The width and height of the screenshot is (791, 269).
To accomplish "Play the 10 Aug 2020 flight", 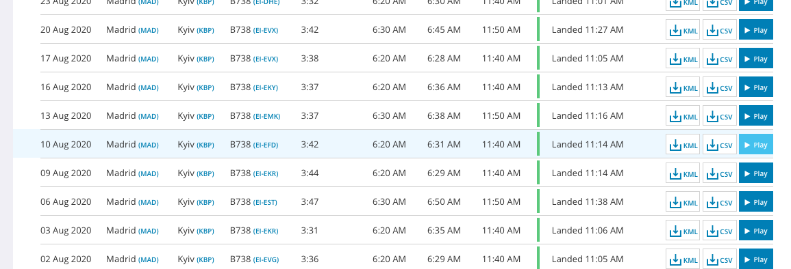I will pyautogui.click(x=755, y=144).
